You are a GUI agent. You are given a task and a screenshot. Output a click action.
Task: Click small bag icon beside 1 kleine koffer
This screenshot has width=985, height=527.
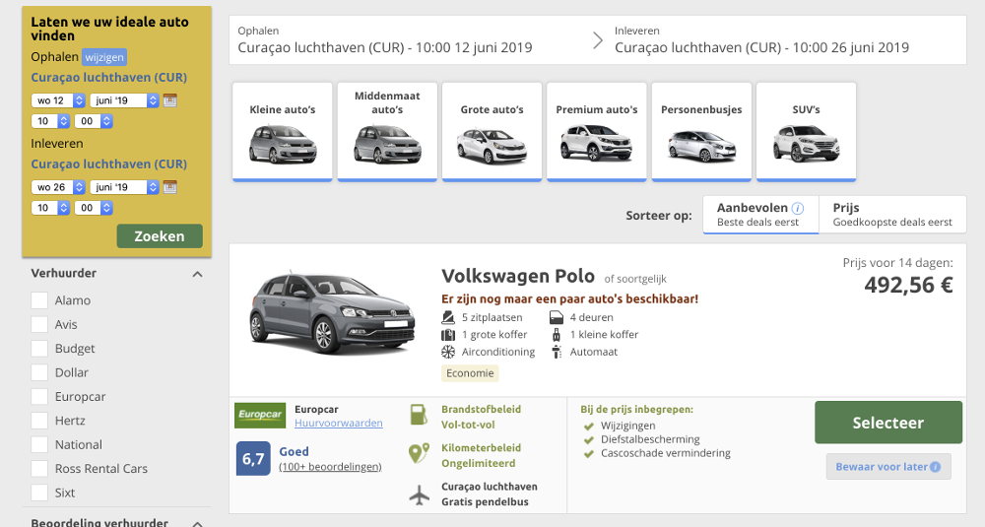[x=556, y=335]
